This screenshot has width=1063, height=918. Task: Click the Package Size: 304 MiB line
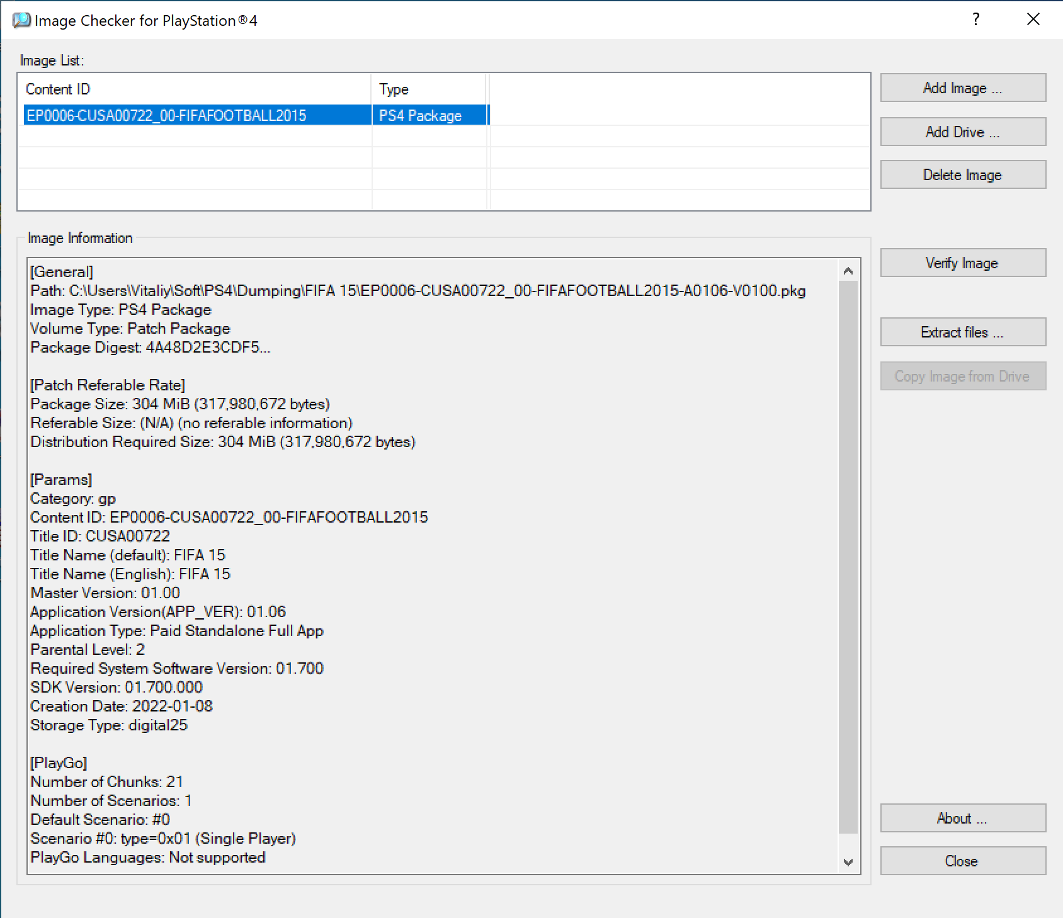pyautogui.click(x=180, y=404)
